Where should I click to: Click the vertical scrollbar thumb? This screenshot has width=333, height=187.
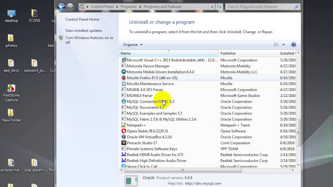(298, 132)
